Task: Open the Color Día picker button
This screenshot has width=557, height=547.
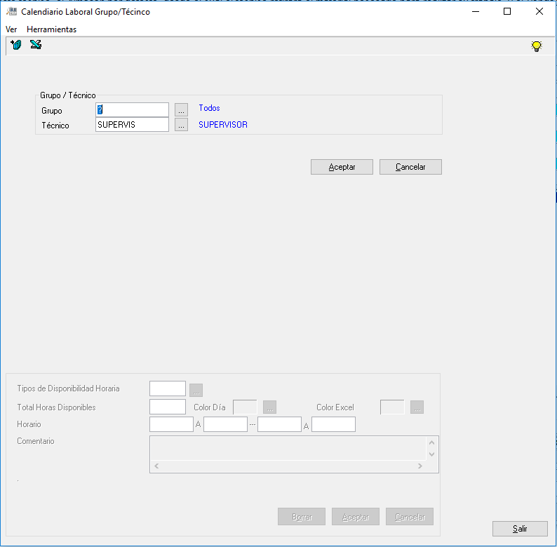Action: [x=270, y=407]
